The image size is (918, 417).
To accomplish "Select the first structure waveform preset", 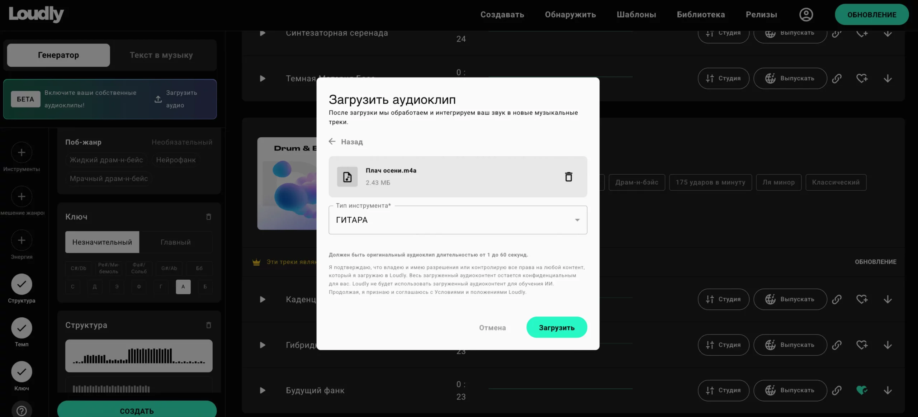I will coord(139,356).
